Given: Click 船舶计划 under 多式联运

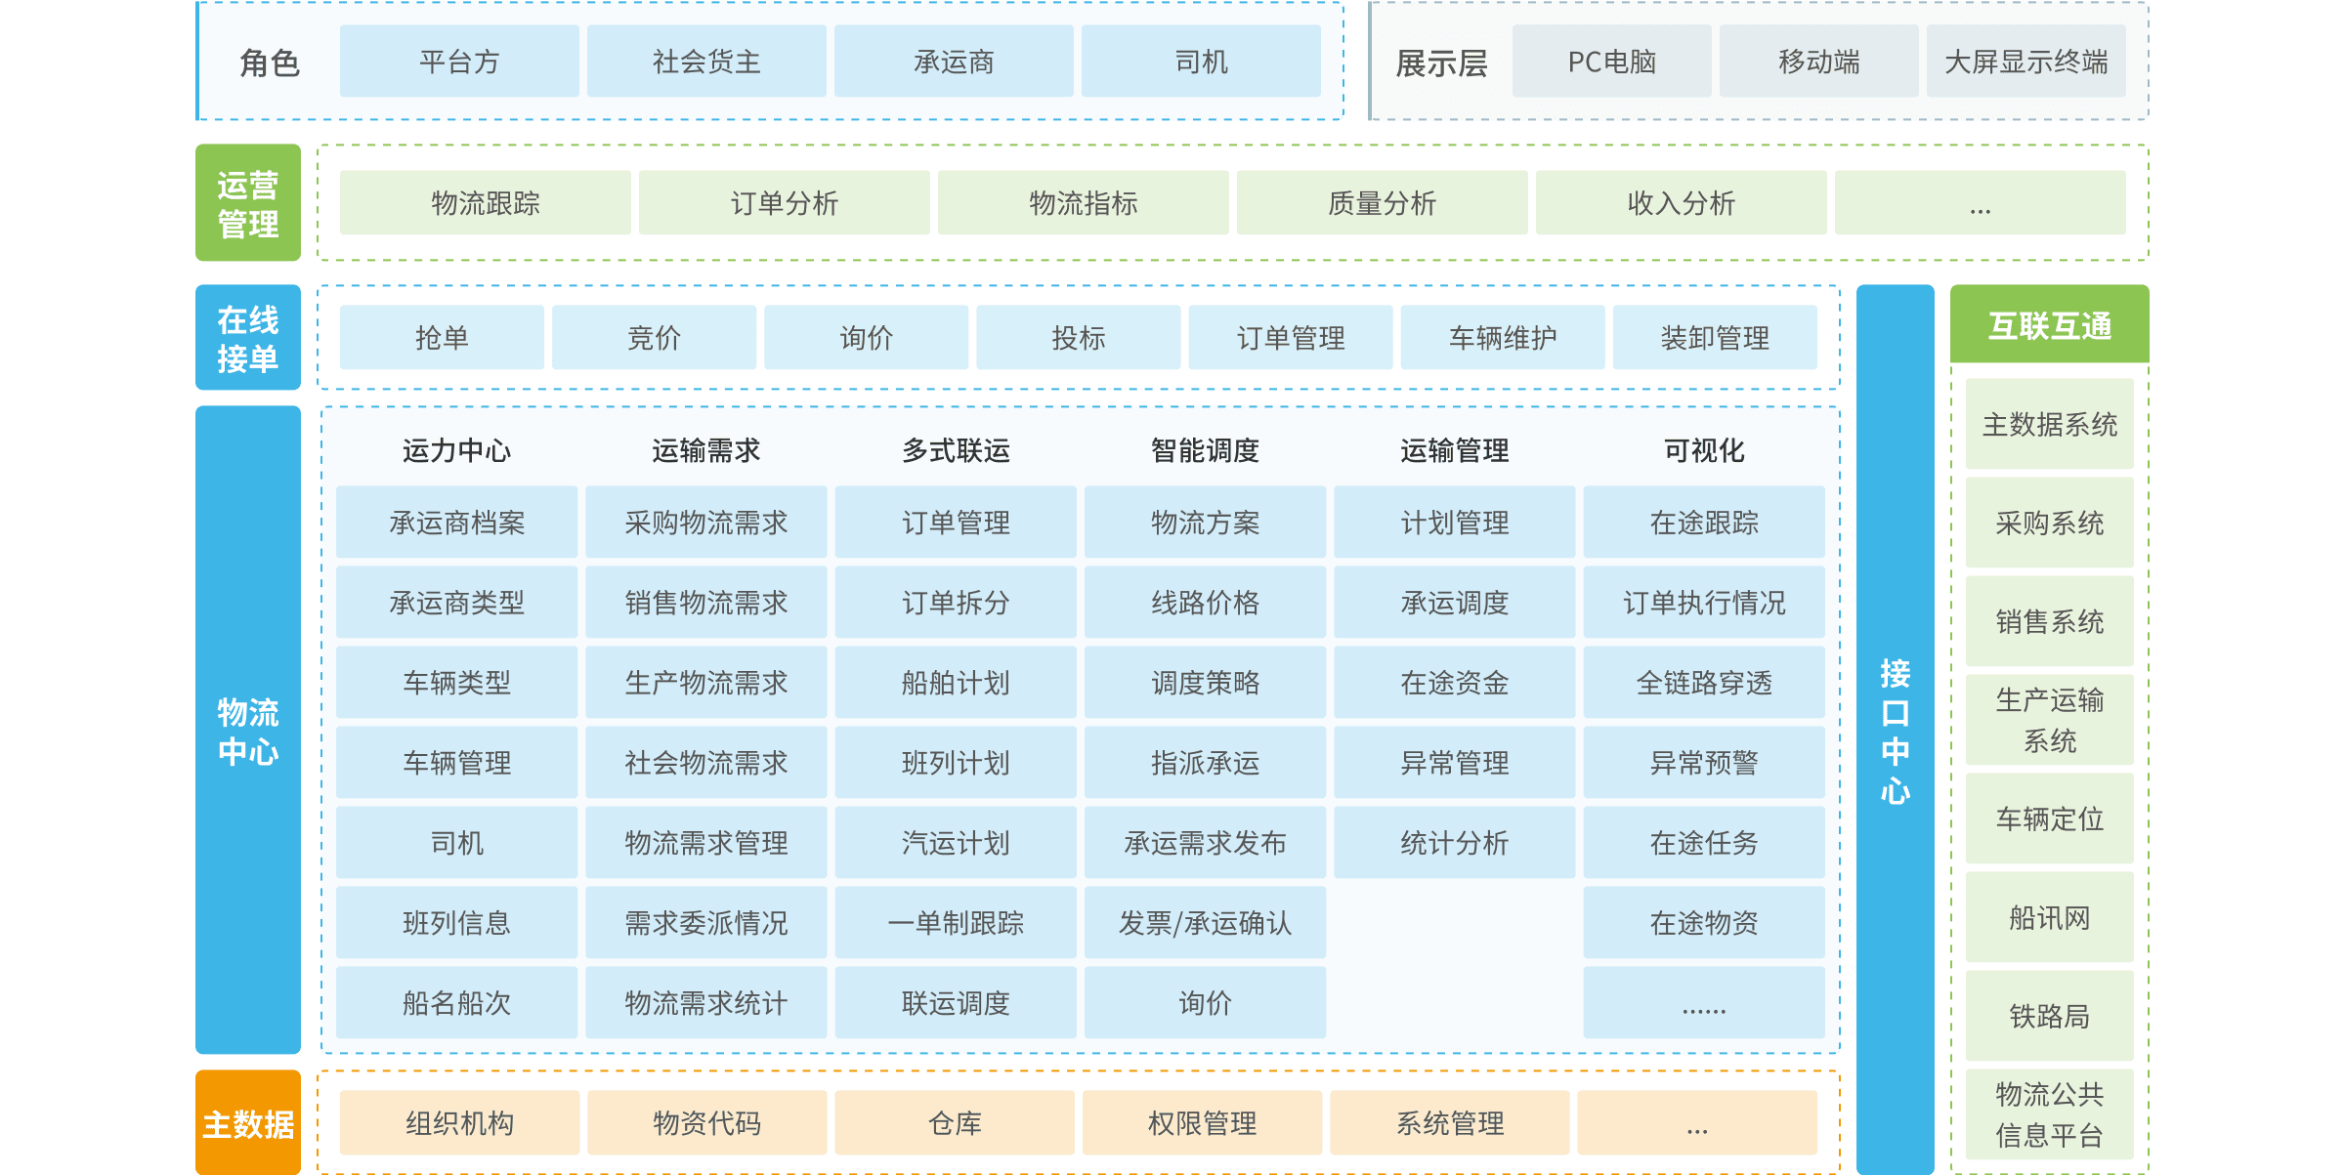Looking at the screenshot, I should (x=955, y=683).
